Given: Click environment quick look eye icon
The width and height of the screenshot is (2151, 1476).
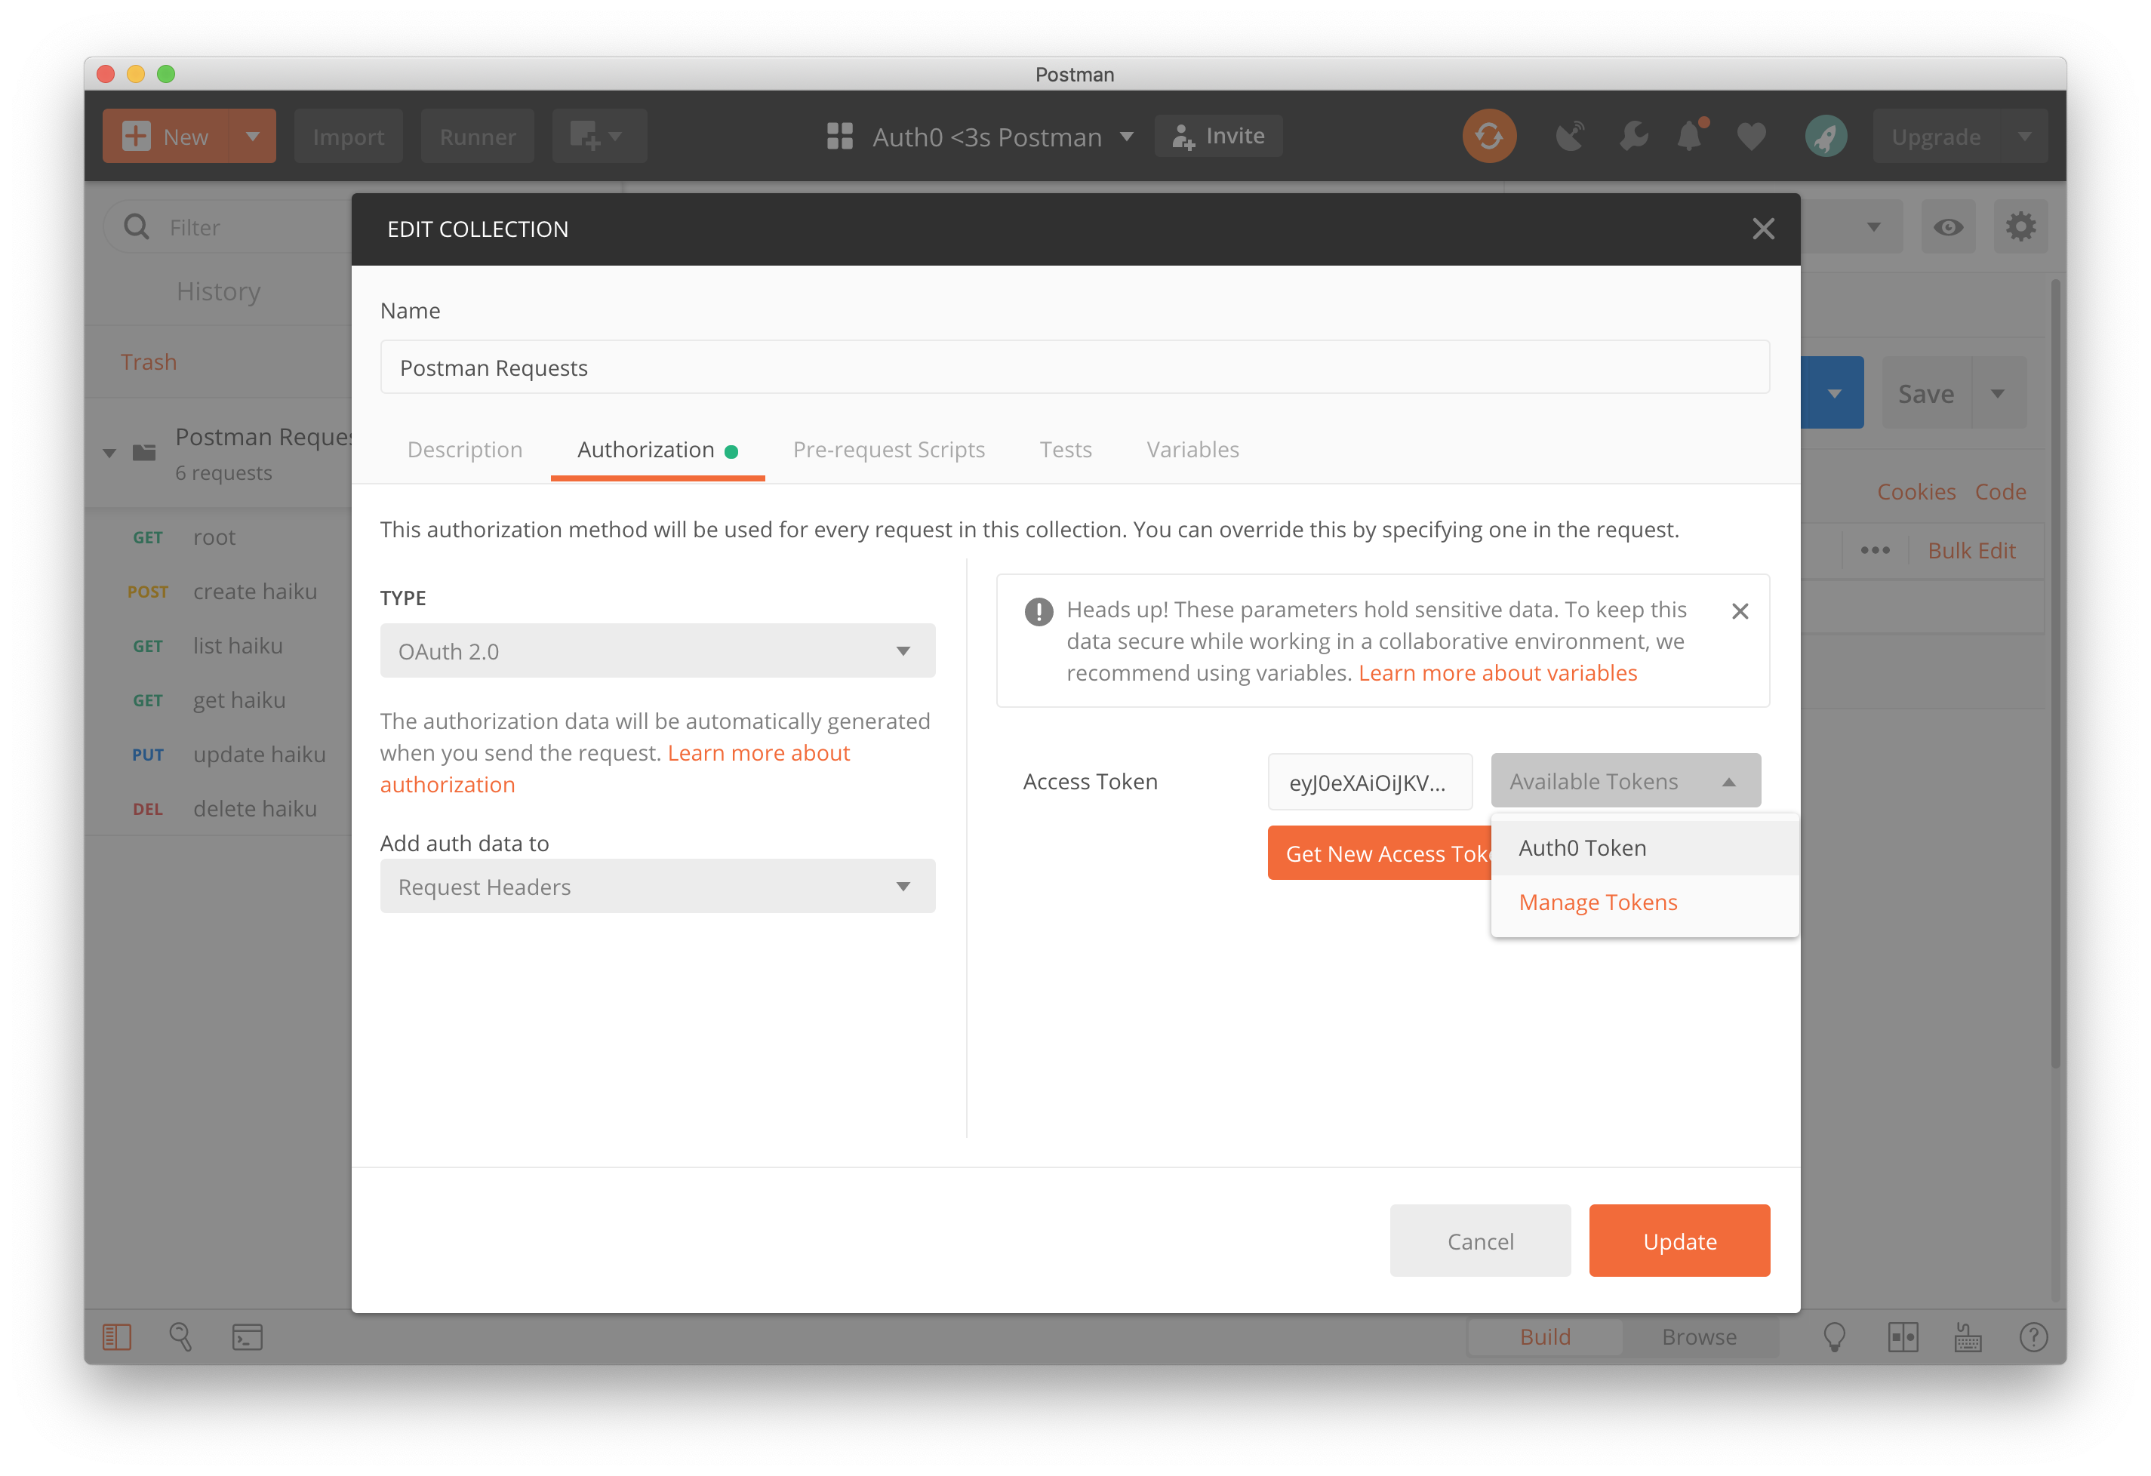Looking at the screenshot, I should 1947,226.
